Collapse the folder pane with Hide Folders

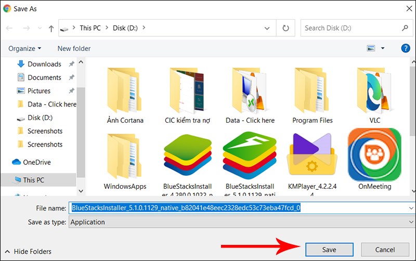pos(28,252)
